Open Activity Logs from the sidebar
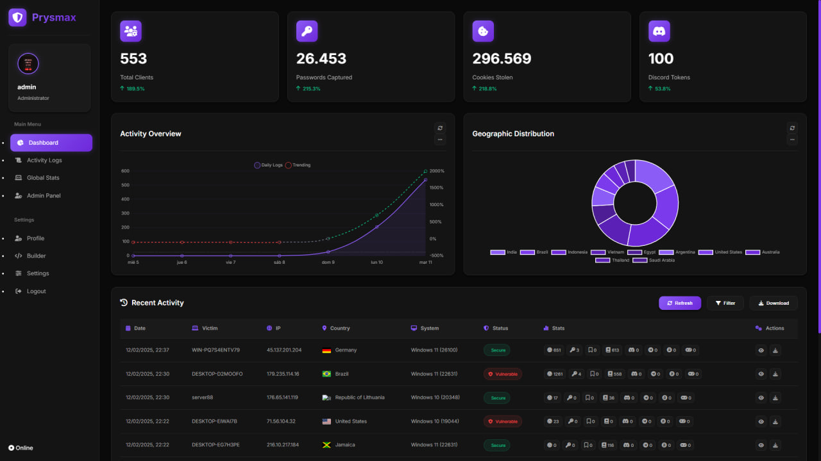The image size is (821, 461). coord(51,160)
